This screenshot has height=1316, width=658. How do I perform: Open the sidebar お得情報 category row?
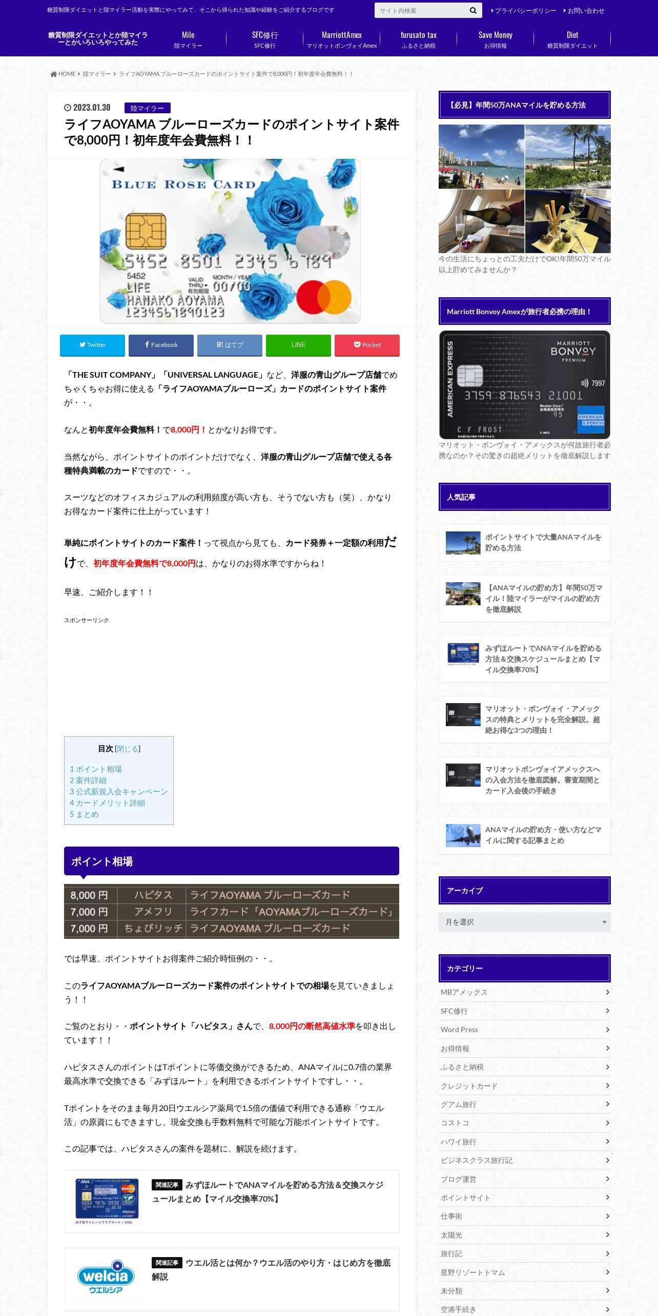[x=524, y=1048]
